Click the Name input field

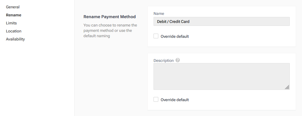(222, 21)
